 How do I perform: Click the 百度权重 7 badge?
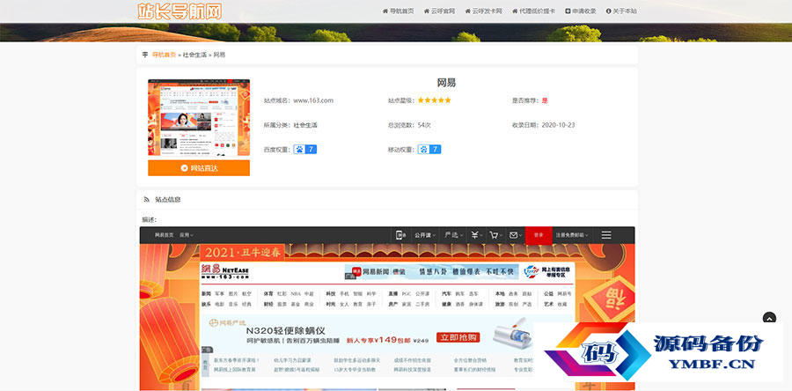305,150
